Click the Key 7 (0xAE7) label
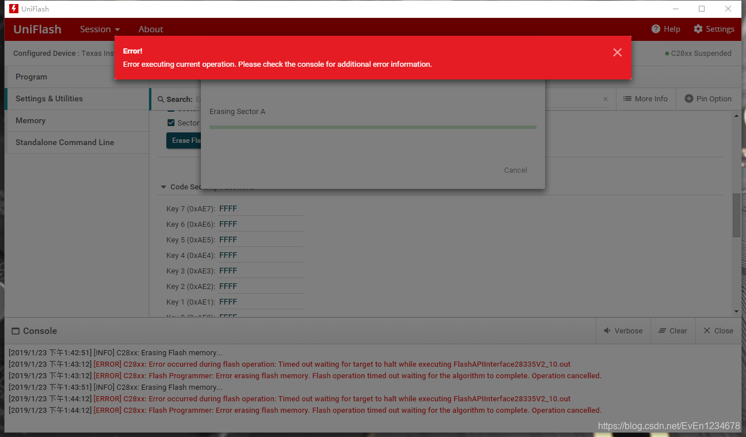The image size is (746, 437). click(x=191, y=208)
